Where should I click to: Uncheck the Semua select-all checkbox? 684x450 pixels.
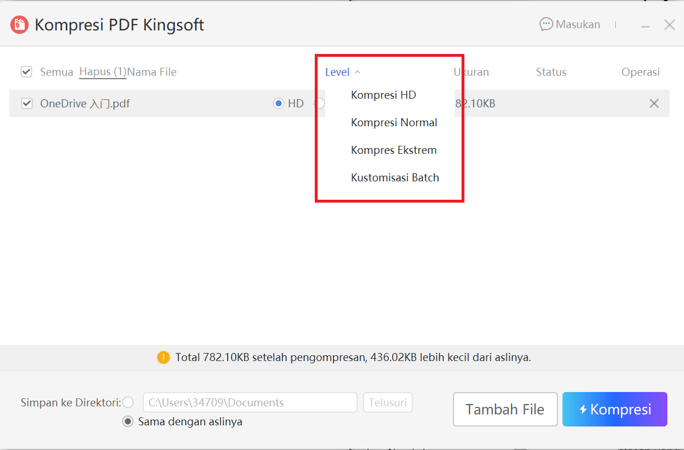point(26,71)
